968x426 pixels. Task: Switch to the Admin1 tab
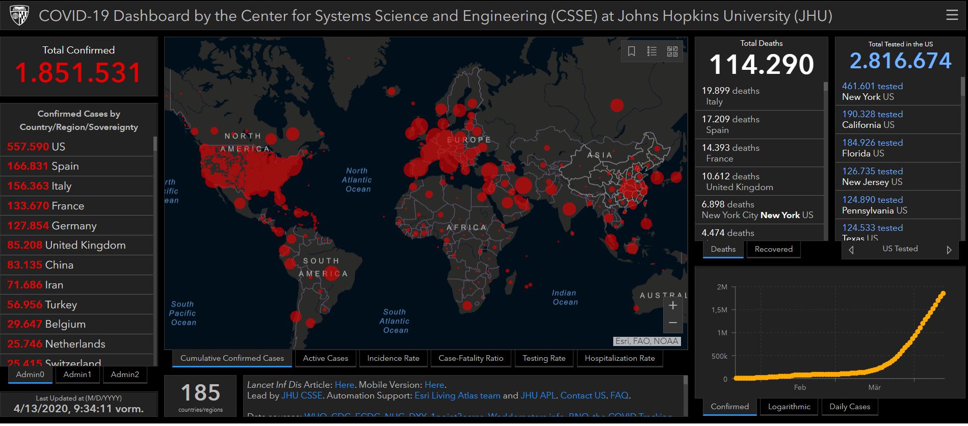click(x=77, y=375)
